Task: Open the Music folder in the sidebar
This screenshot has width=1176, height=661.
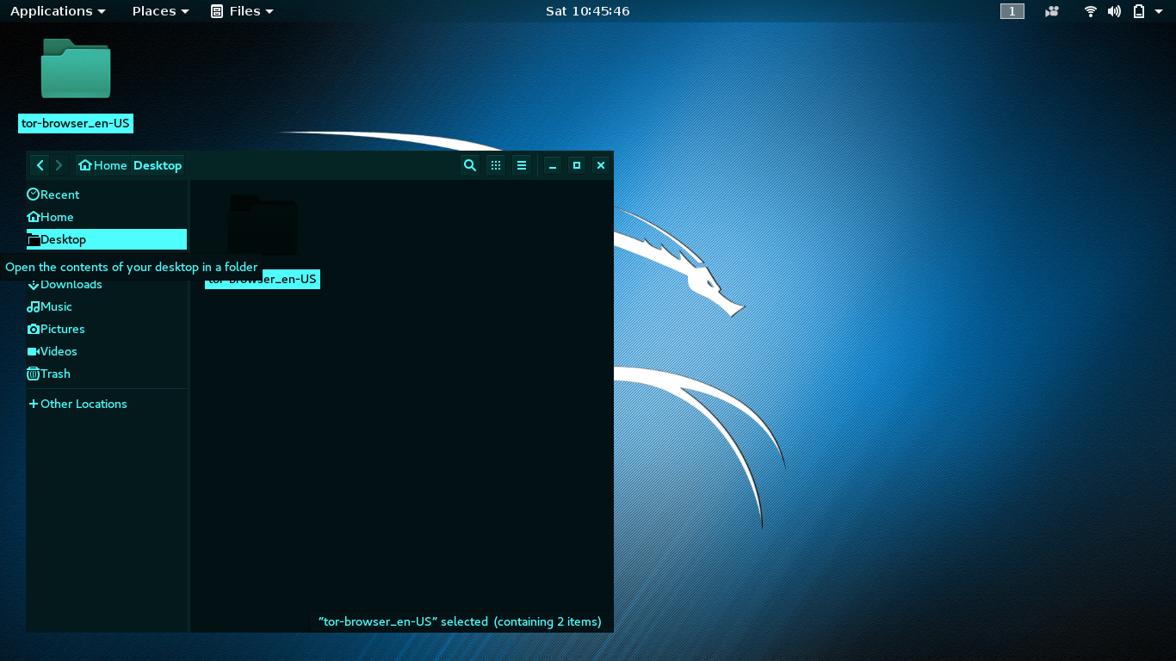Action: click(x=107, y=306)
